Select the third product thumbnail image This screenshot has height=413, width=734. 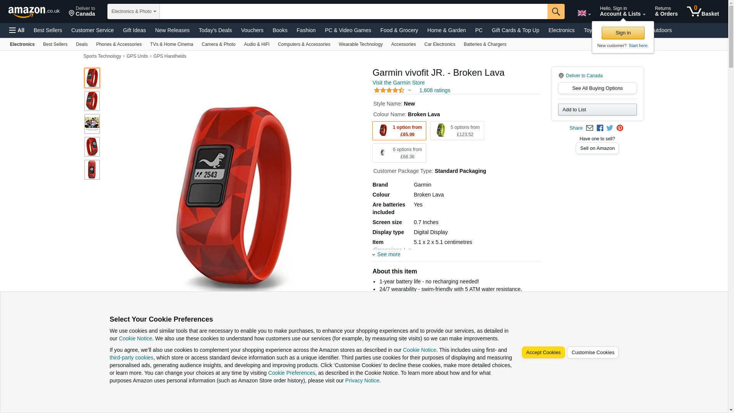click(92, 124)
